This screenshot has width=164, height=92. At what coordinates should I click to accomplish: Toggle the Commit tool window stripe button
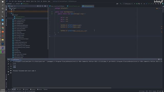[x=6, y=14]
